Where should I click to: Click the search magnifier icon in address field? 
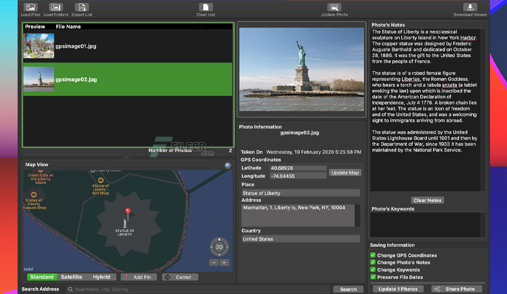(x=70, y=289)
